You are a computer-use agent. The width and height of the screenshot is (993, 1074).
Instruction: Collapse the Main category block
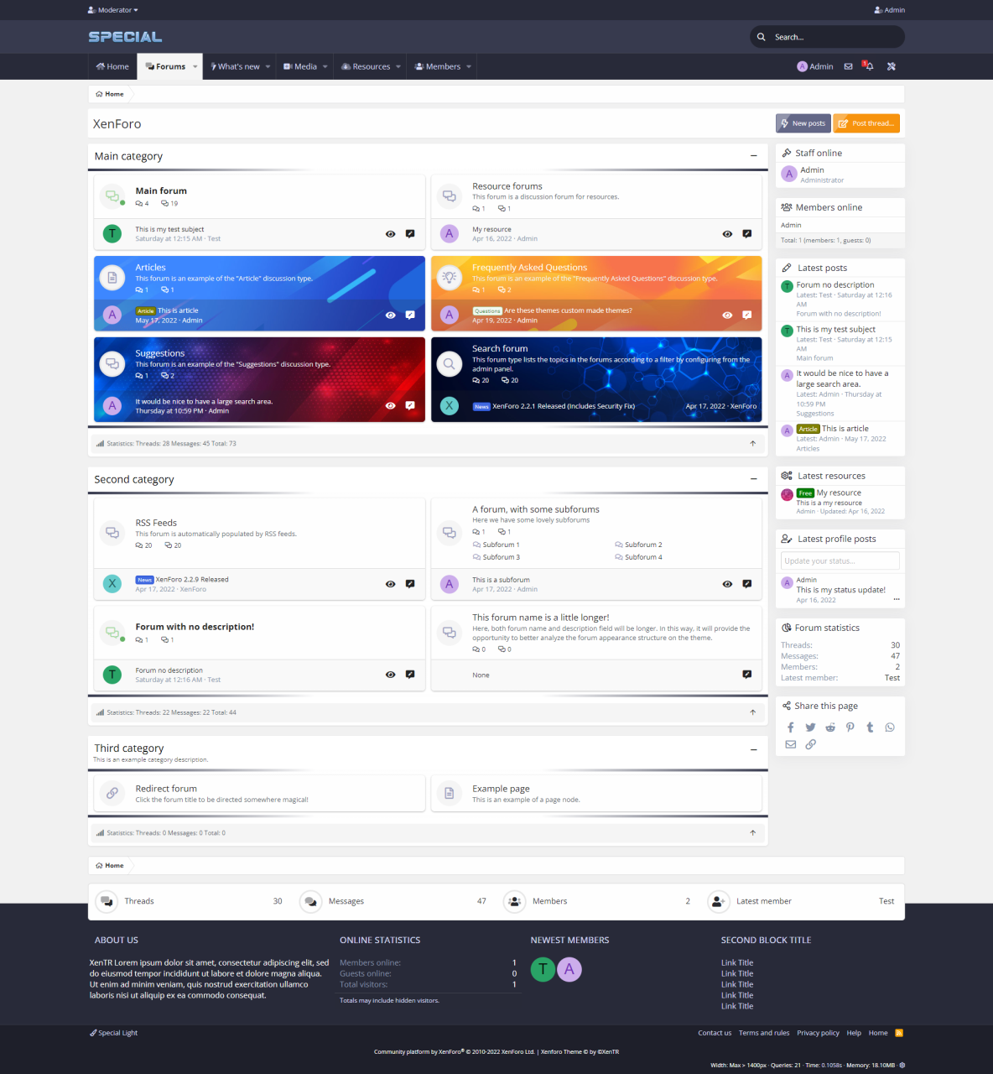[x=754, y=156]
